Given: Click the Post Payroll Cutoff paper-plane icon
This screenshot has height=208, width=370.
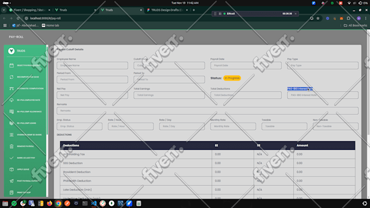Looking at the screenshot, I should pos(11,181).
